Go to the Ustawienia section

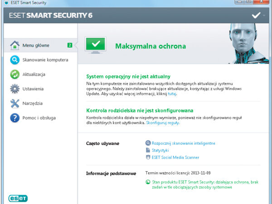coord(34,89)
